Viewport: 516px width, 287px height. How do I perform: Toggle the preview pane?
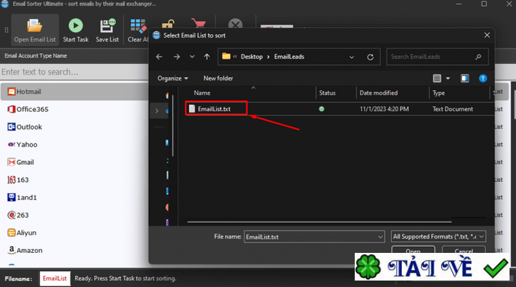point(464,78)
